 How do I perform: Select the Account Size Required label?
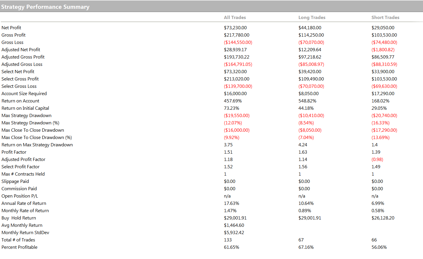(x=24, y=94)
